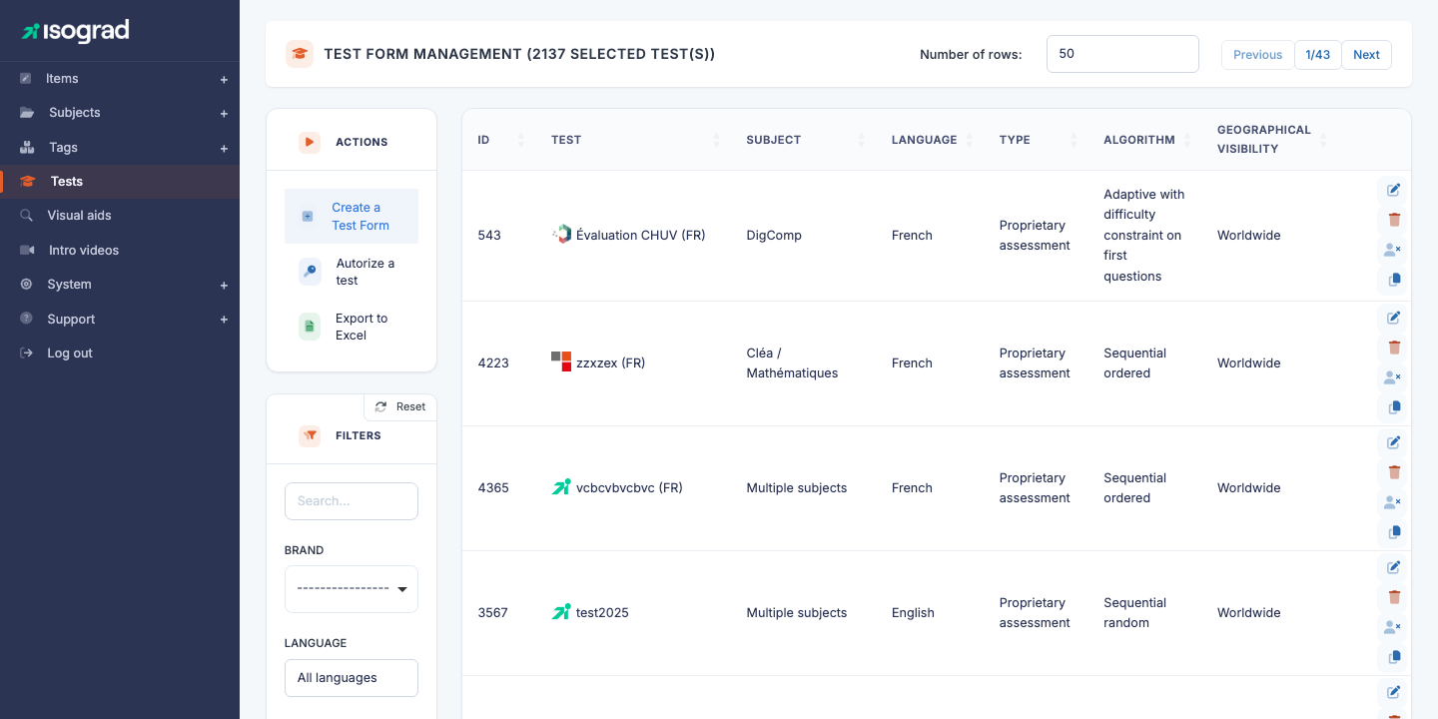Click the user-remove icon for vcbcvbvcbvc
Image resolution: width=1438 pixels, height=719 pixels.
[x=1394, y=502]
